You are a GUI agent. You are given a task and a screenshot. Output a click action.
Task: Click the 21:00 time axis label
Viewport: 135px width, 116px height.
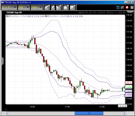102,107
